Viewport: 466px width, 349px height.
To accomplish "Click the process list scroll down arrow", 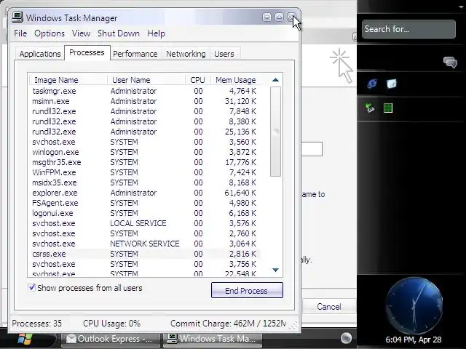I will tap(275, 270).
